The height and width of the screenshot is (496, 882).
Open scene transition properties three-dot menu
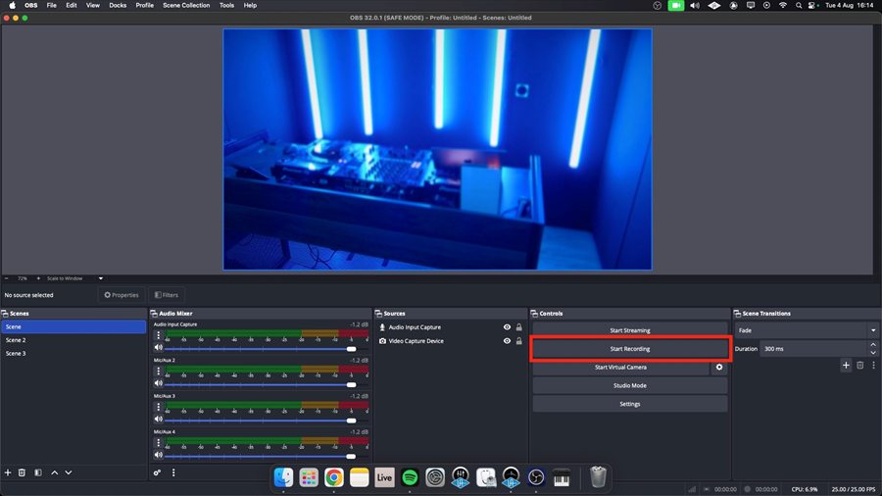[873, 365]
